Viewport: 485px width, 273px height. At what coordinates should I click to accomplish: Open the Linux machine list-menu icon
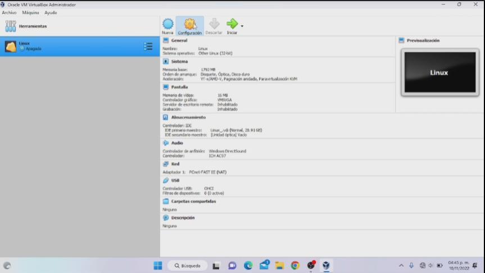pos(148,47)
